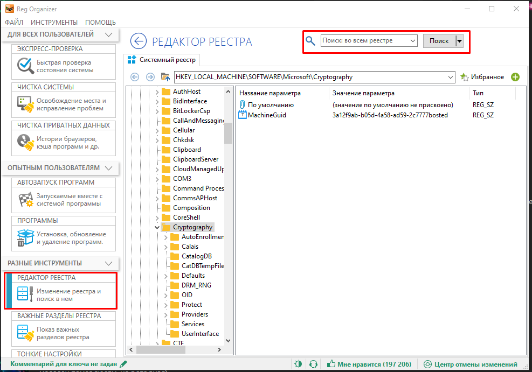
Task: Select the Системный реестр tab
Action: (163, 60)
